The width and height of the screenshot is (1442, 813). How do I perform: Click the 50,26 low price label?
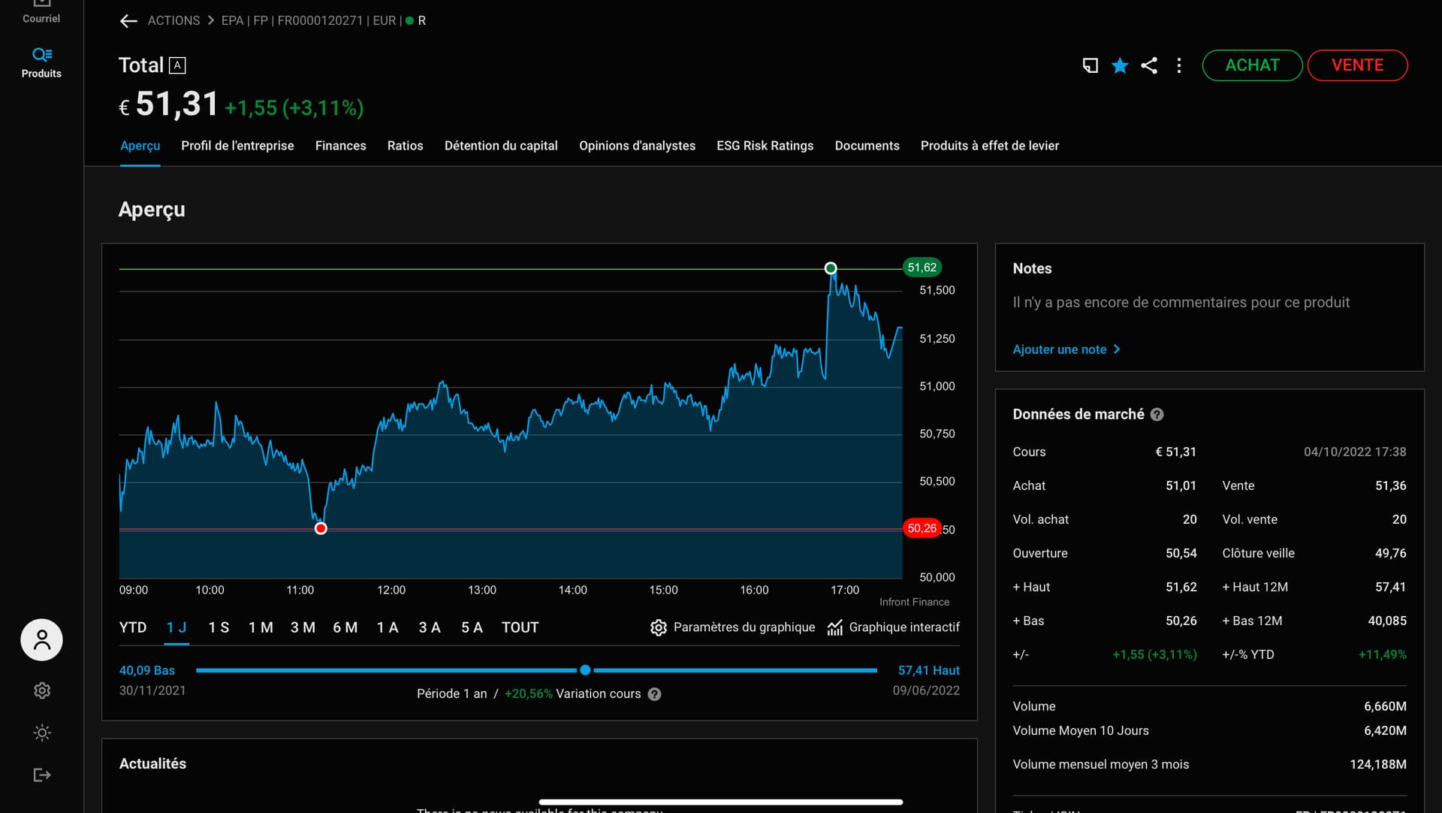tap(922, 528)
